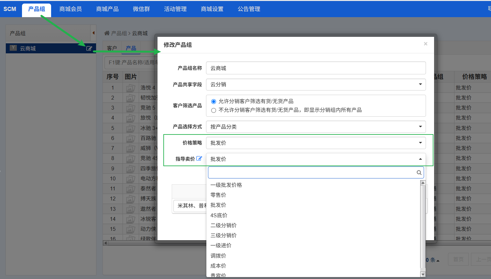The height and width of the screenshot is (279, 491).
Task: Collapse the 产品组 side panel arrow
Action: pyautogui.click(x=93, y=33)
